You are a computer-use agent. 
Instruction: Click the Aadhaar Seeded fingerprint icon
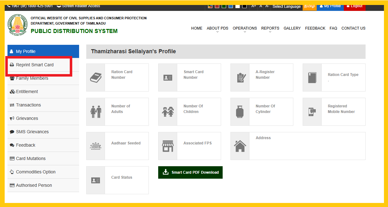point(96,146)
